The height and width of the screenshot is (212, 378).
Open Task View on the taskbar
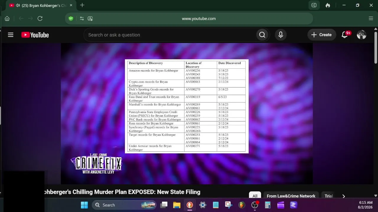click(x=164, y=205)
